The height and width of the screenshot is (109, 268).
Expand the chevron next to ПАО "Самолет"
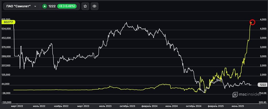tap(35, 6)
